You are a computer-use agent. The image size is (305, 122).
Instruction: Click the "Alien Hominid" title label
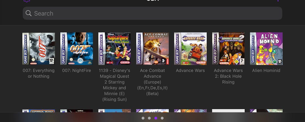coord(266,70)
